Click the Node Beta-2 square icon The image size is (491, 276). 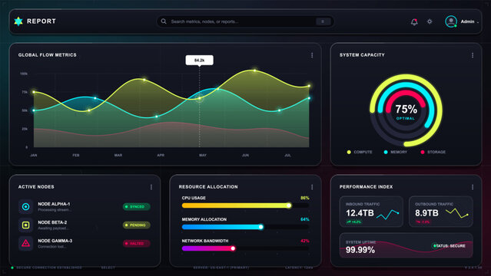click(25, 225)
